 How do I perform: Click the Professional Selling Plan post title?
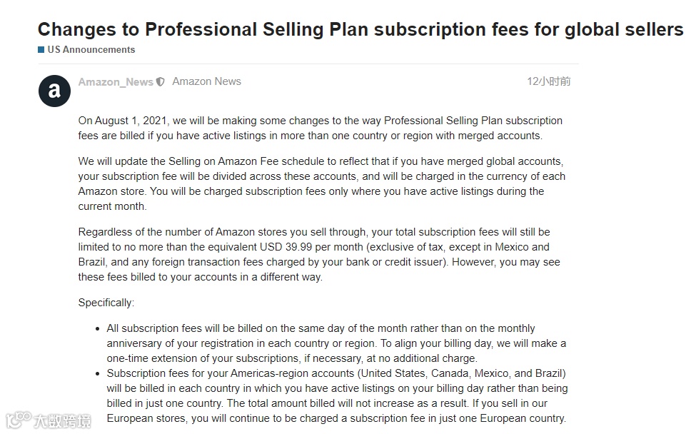point(360,30)
